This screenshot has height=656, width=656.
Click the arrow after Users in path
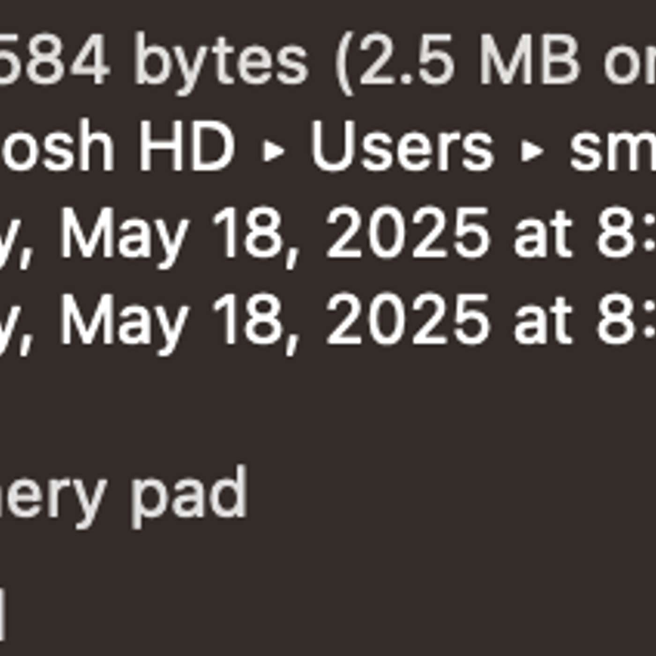tap(532, 151)
